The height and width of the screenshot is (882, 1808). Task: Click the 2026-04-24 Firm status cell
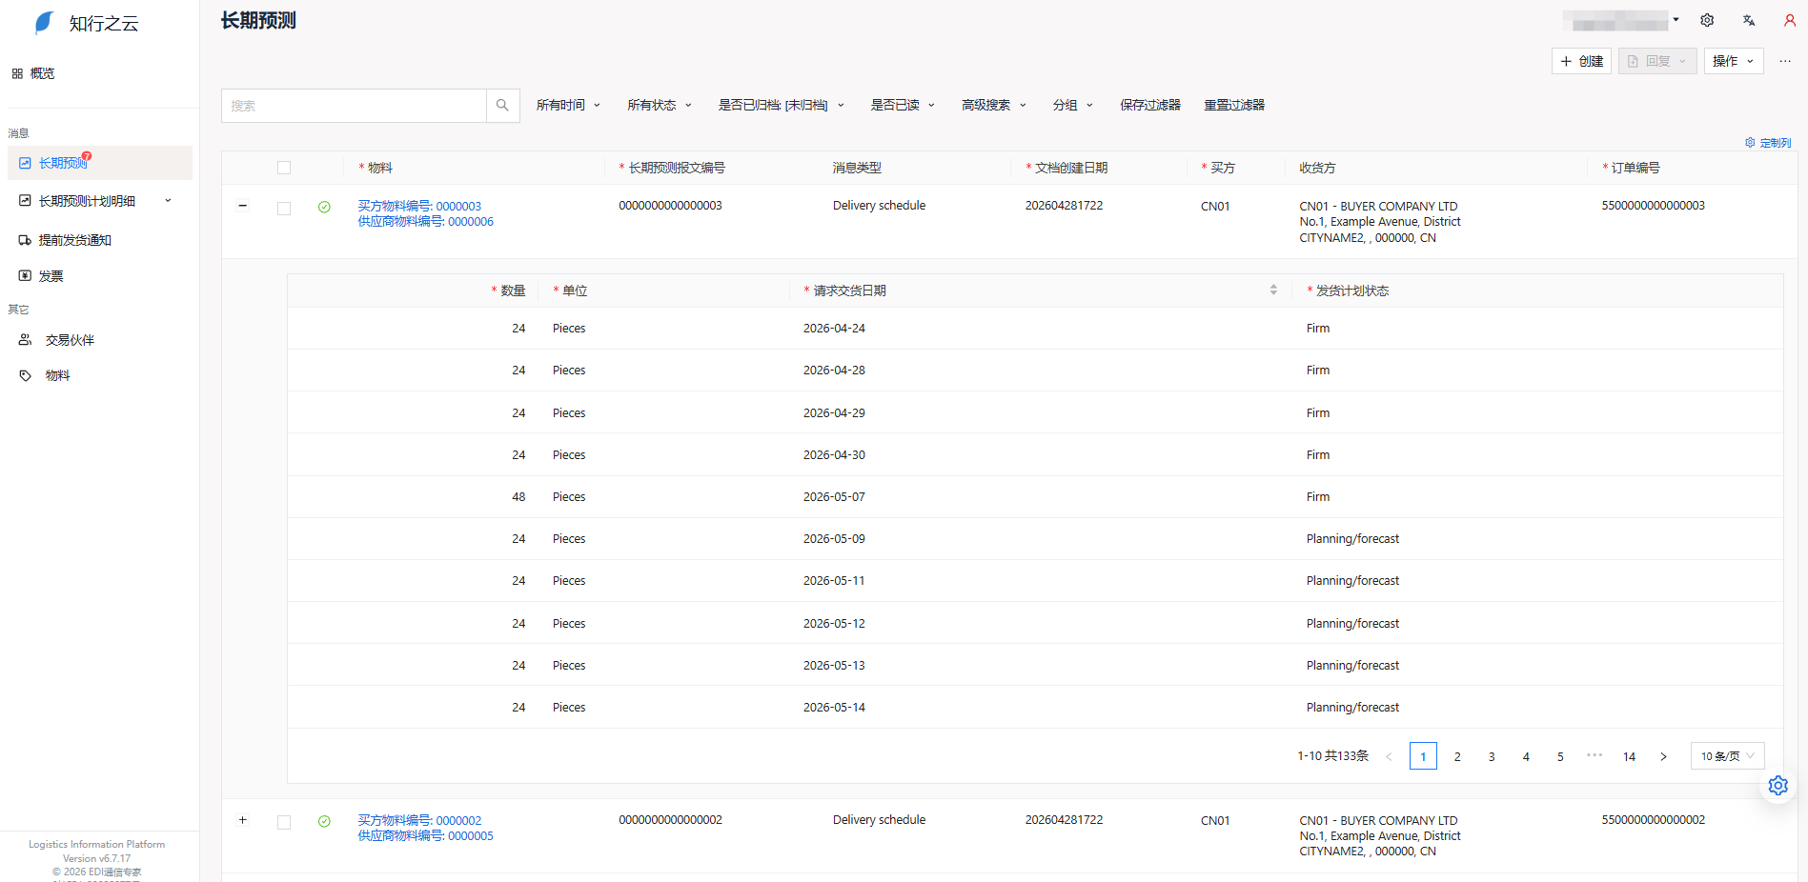tap(1318, 329)
